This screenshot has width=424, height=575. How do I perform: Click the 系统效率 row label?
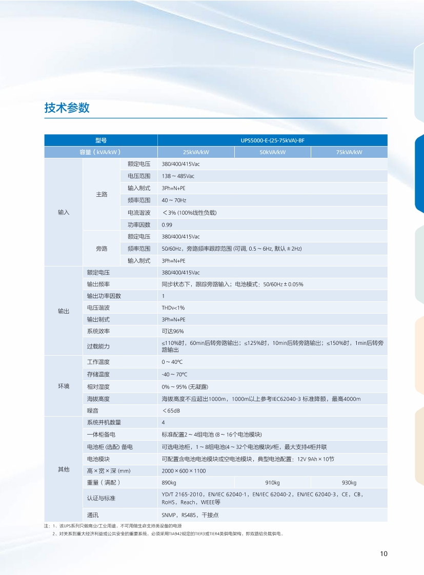[x=98, y=332]
